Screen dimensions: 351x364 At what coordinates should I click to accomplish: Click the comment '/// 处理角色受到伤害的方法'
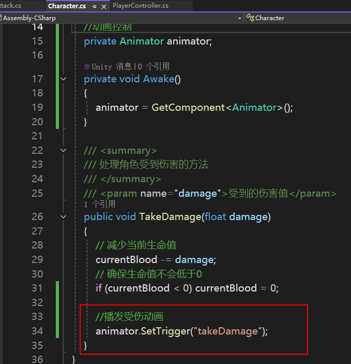coord(146,165)
